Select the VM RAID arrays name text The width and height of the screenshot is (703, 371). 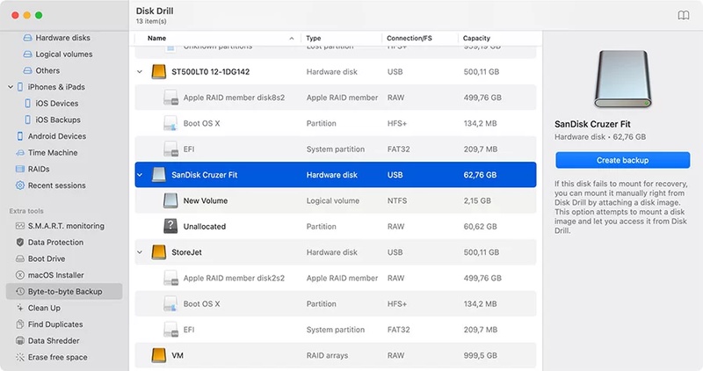[x=178, y=355]
